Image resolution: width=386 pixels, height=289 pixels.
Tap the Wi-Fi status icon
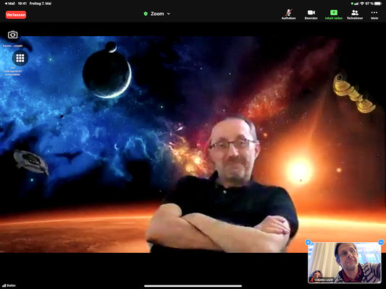[362, 4]
